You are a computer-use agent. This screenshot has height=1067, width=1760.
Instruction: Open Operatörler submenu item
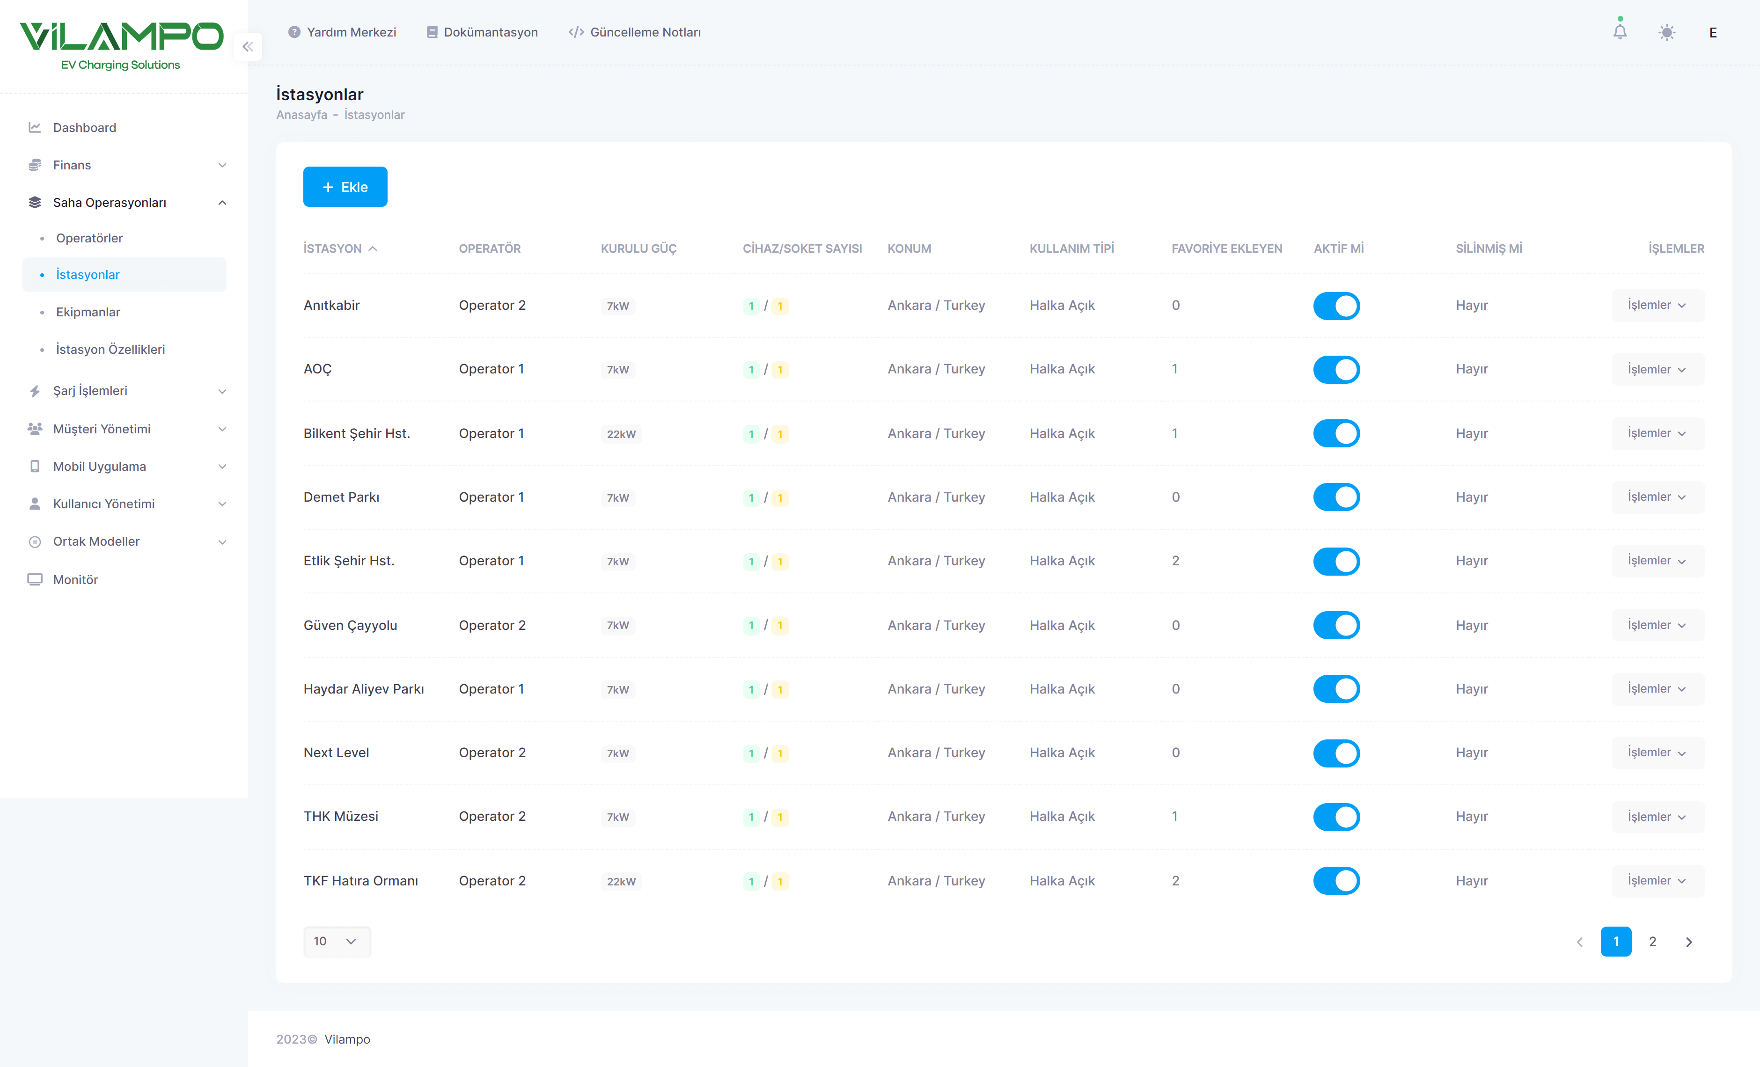pos(125,238)
